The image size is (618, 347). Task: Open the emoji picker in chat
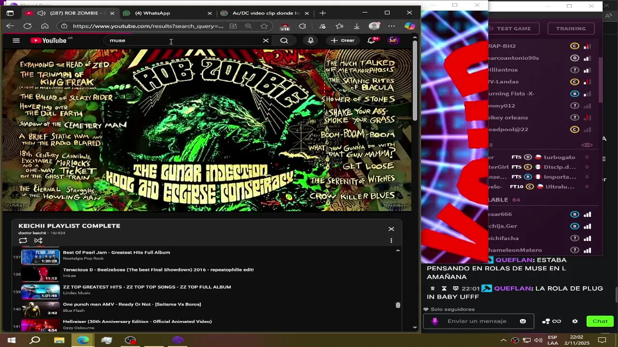pos(523,321)
